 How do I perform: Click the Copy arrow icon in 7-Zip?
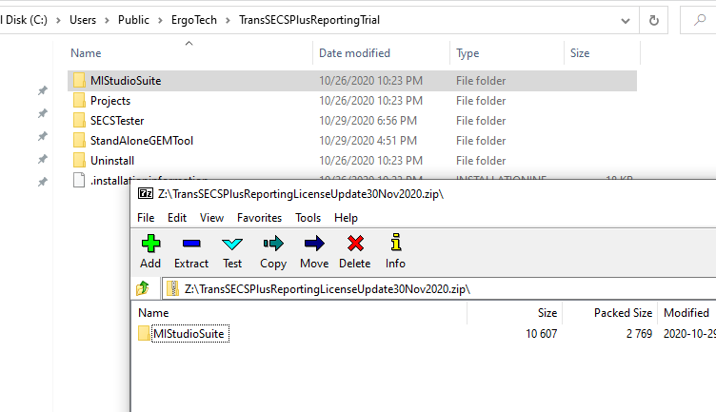tap(273, 244)
